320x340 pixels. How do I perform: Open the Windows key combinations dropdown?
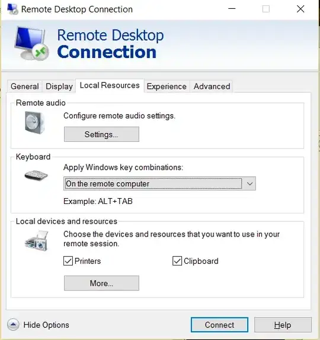tap(159, 184)
